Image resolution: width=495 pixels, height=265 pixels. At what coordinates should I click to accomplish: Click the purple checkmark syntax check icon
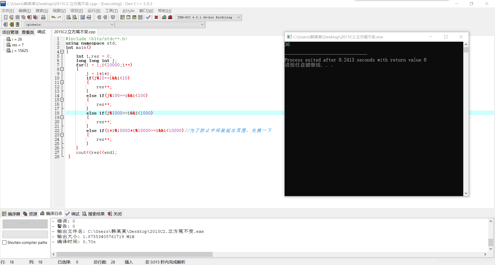(148, 17)
